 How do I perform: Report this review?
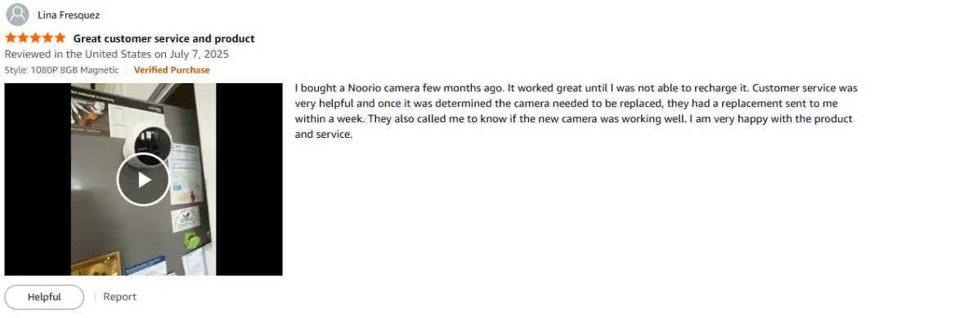tap(119, 297)
